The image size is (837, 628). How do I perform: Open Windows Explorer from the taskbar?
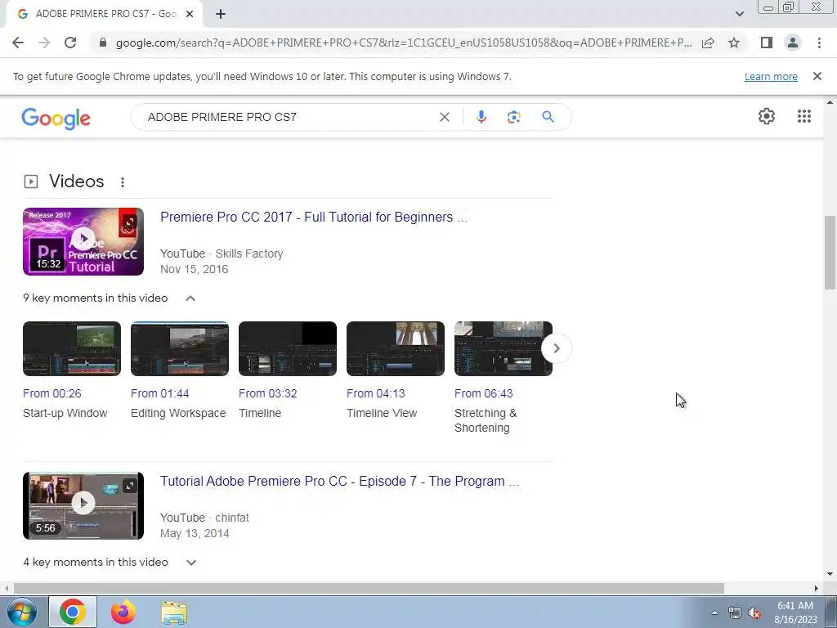[x=174, y=612]
